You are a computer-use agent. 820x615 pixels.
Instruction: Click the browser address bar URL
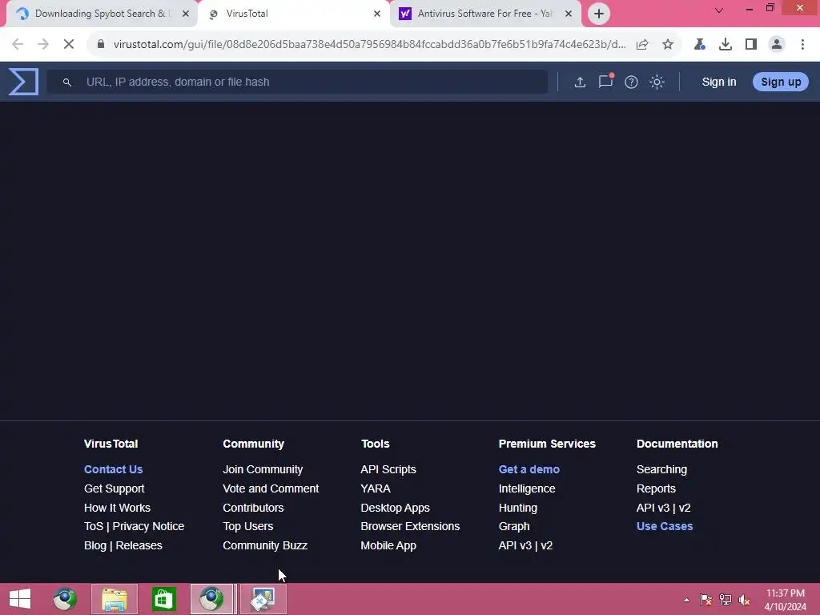[x=369, y=45]
